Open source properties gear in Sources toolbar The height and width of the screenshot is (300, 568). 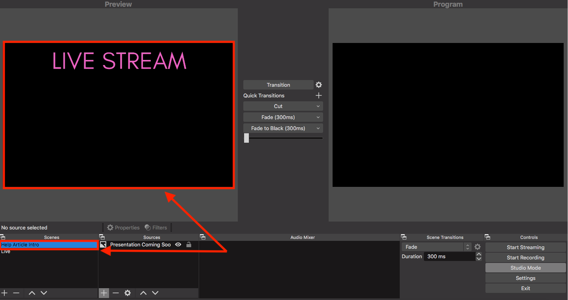click(128, 293)
